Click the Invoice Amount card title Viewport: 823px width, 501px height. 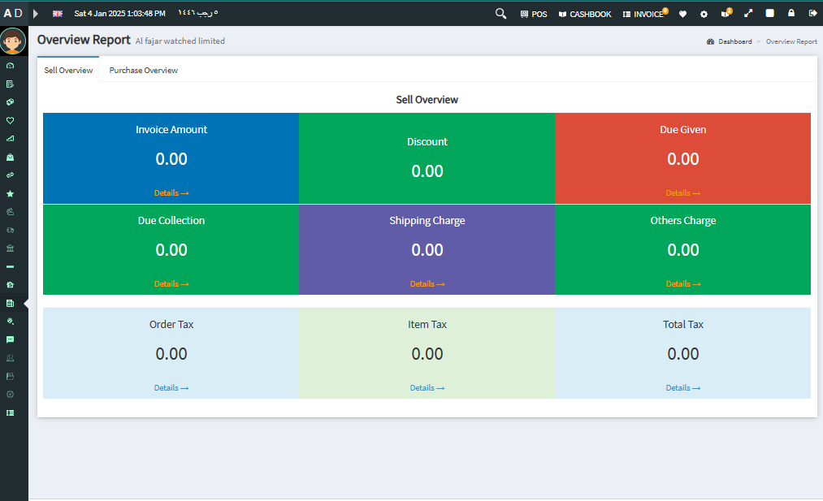pos(171,130)
